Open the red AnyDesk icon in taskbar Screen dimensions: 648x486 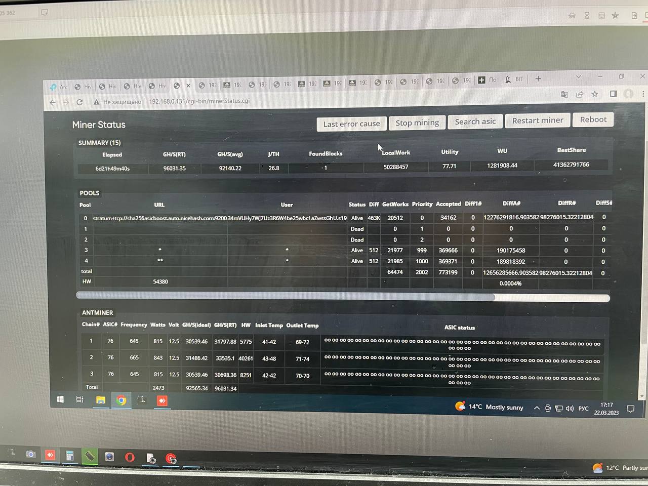(162, 400)
